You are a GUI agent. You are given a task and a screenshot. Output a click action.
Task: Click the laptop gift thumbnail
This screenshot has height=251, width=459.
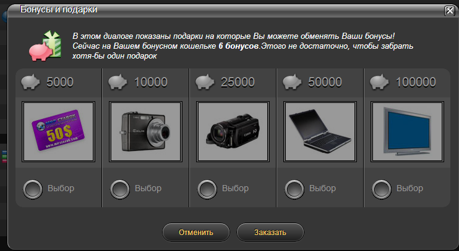320,131
